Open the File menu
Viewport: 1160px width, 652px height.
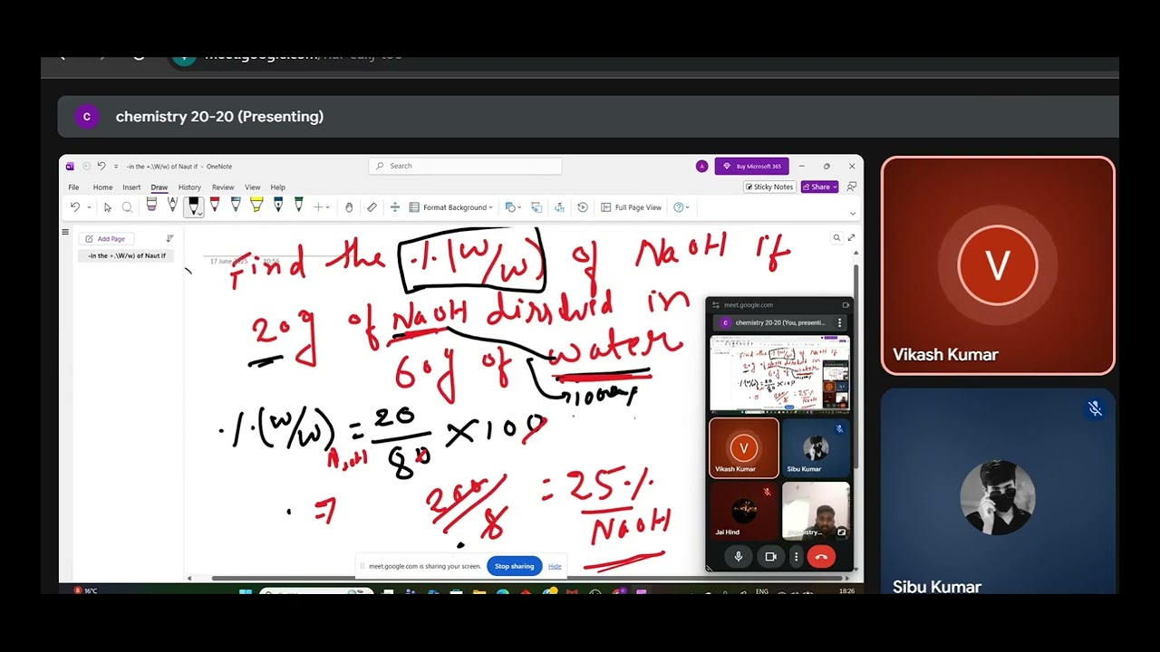point(73,187)
